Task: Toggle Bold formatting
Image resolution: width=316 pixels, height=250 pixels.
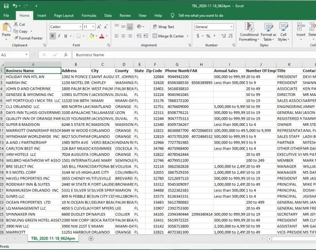Action: point(53,36)
